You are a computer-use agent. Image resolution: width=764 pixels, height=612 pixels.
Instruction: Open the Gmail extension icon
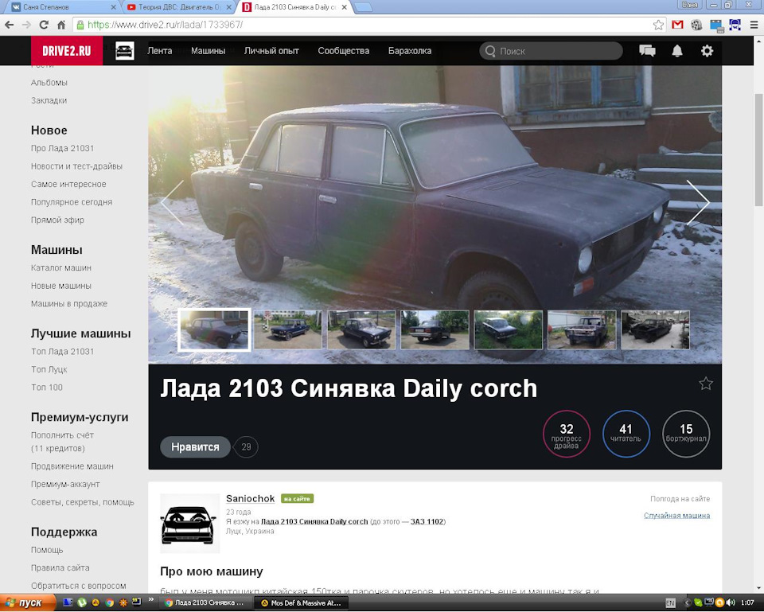click(x=677, y=25)
